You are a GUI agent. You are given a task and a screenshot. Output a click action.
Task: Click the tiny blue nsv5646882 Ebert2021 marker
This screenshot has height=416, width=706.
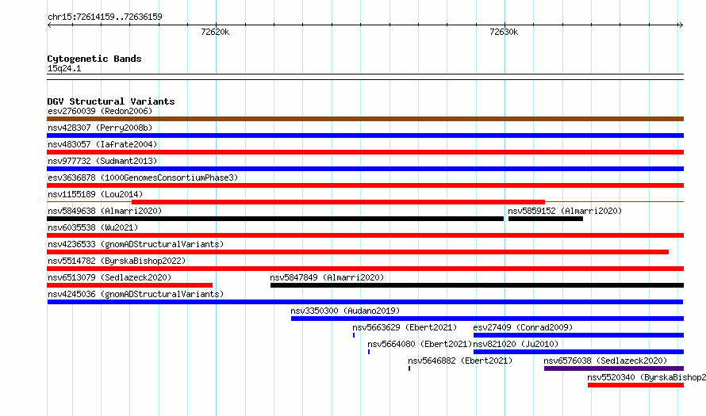(409, 368)
